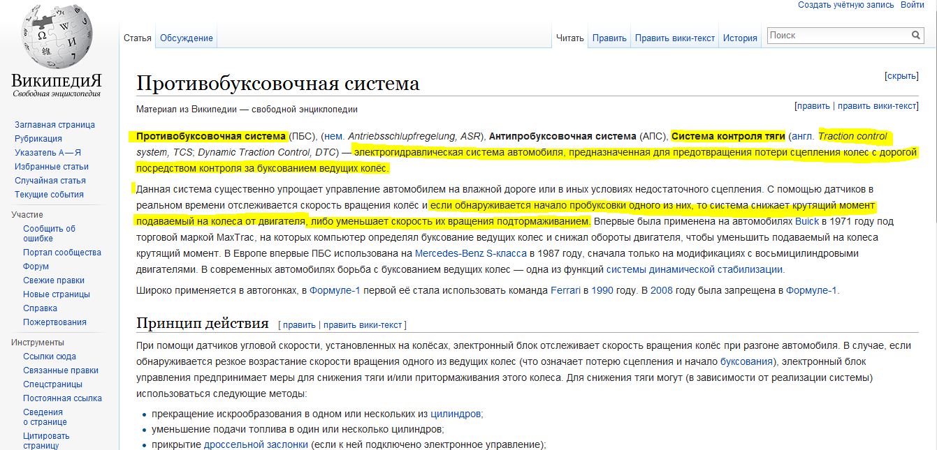The width and height of the screenshot is (937, 450).
Task: Open Ссылки сюда tool link
Action: click(x=50, y=357)
